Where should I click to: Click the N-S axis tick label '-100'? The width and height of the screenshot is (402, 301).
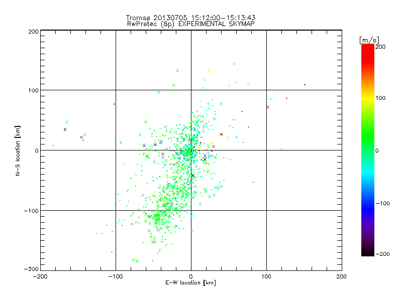pyautogui.click(x=31, y=211)
